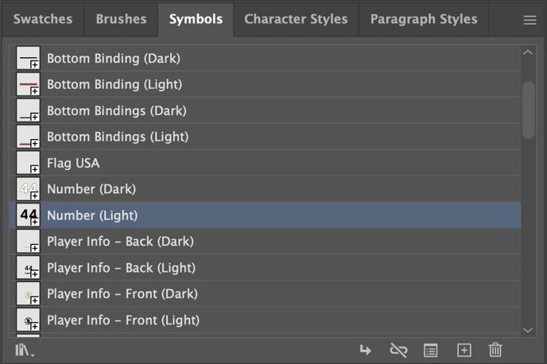Image resolution: width=547 pixels, height=364 pixels.
Task: Click the Number (Light) symbol thumbnail
Action: [29, 215]
